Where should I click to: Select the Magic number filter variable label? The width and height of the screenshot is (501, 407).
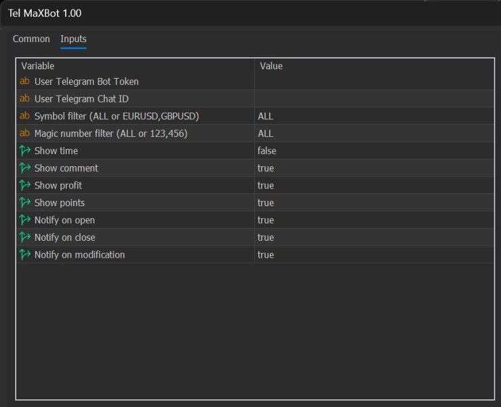(111, 134)
